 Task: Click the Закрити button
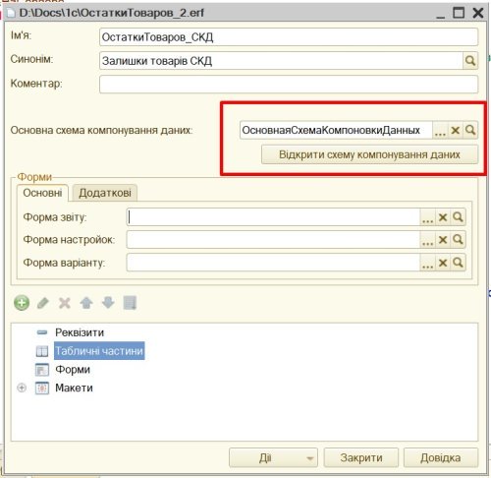tap(361, 457)
